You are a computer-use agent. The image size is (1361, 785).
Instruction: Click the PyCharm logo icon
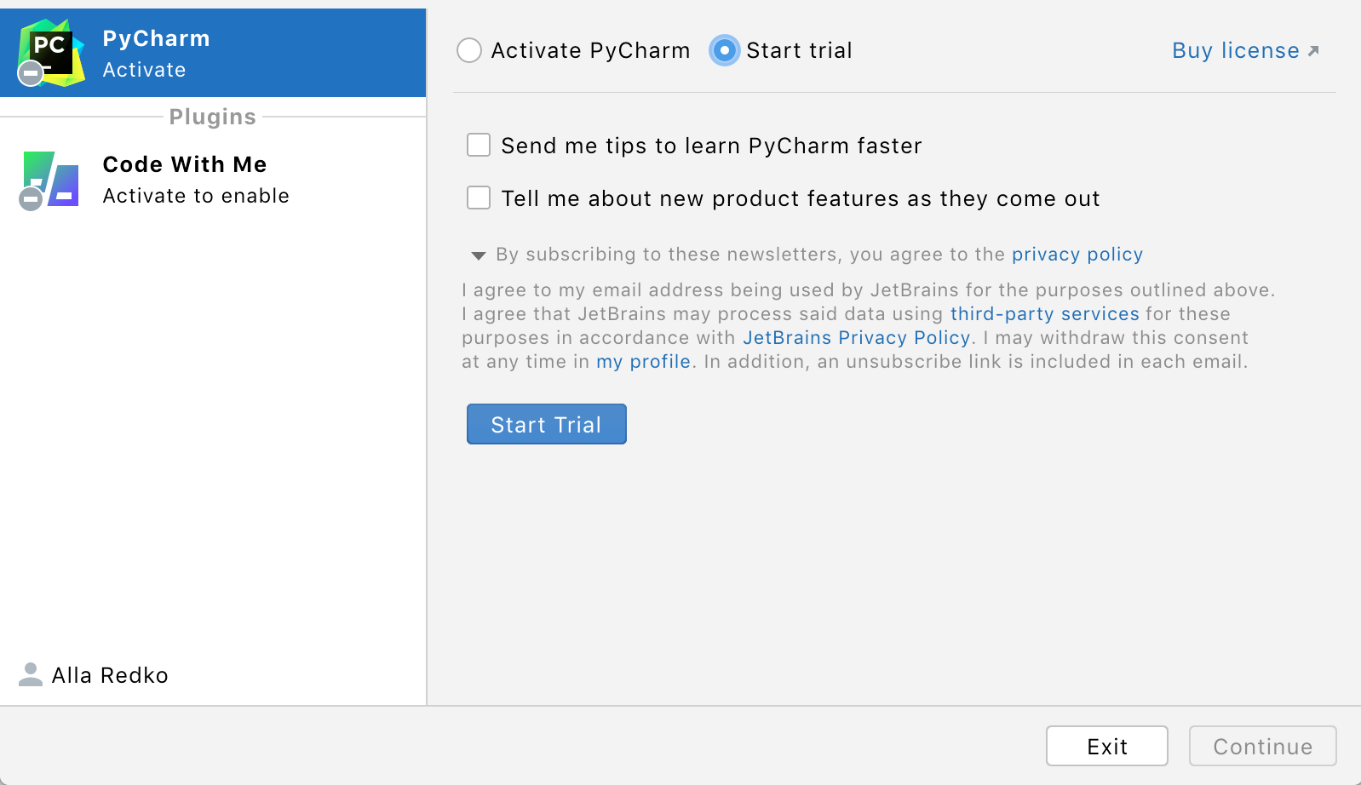point(51,53)
